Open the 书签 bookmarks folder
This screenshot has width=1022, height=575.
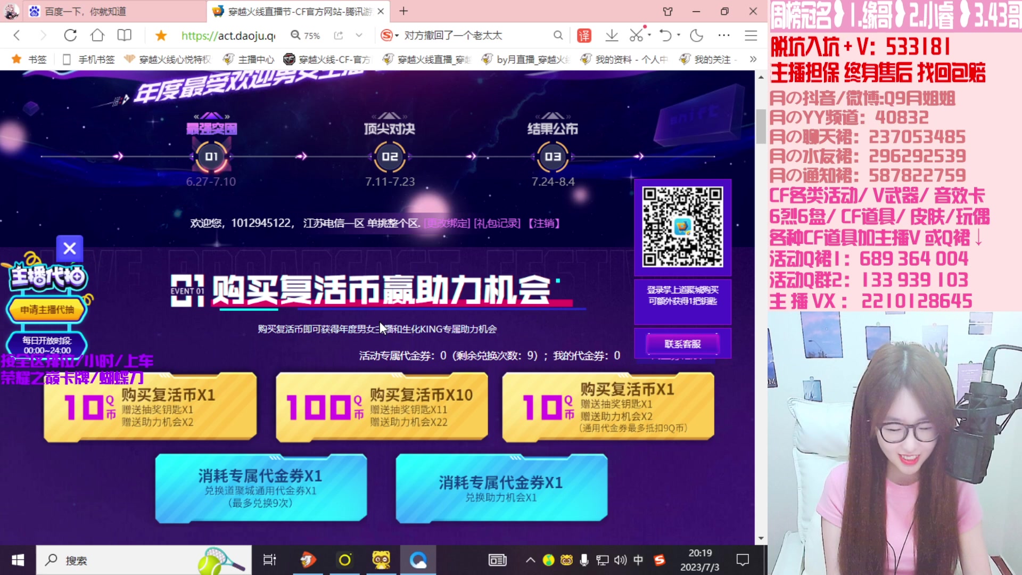pos(30,59)
